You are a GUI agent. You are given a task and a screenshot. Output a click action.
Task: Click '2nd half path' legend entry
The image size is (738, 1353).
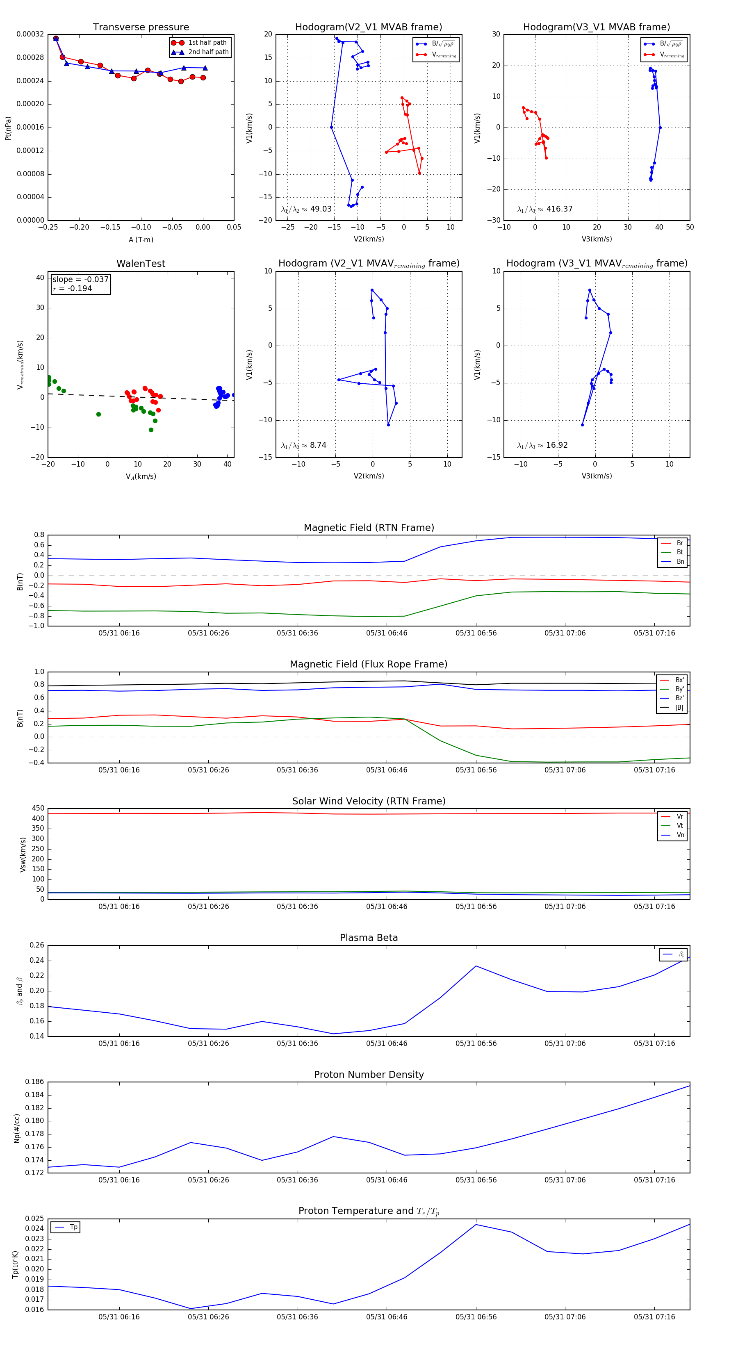pyautogui.click(x=200, y=52)
